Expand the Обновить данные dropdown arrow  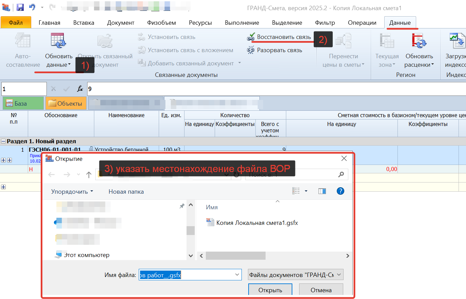pos(70,64)
